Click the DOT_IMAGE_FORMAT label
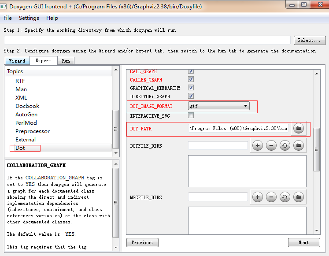329x256 pixels. pyautogui.click(x=151, y=106)
